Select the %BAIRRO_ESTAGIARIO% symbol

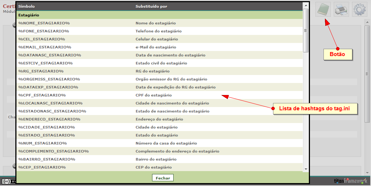coord(47,159)
